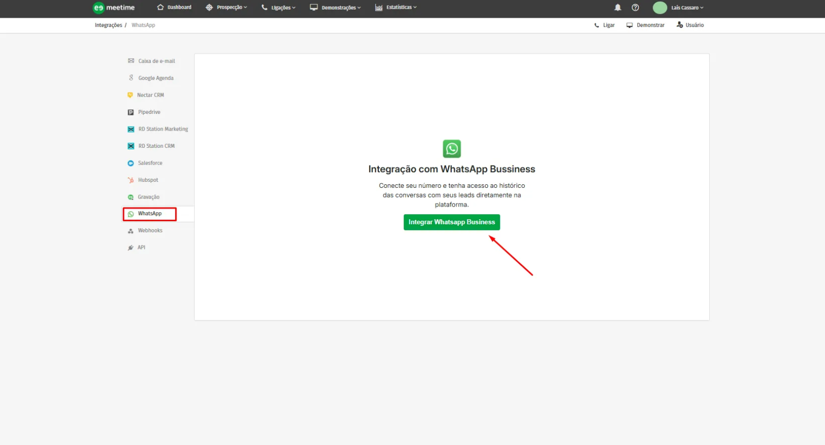The height and width of the screenshot is (445, 825).
Task: Expand the Estatísticas dropdown menu
Action: (x=402, y=7)
